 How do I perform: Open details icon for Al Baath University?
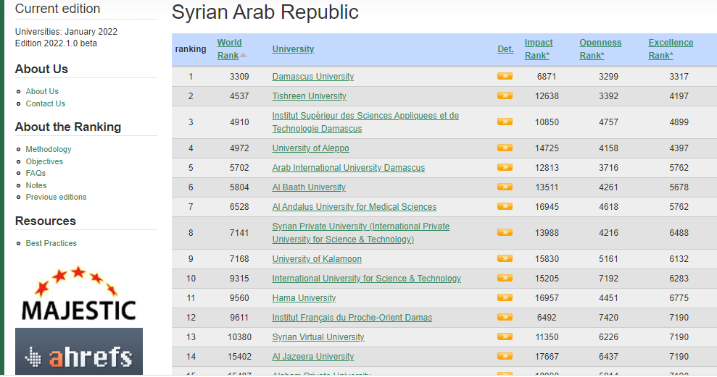505,187
